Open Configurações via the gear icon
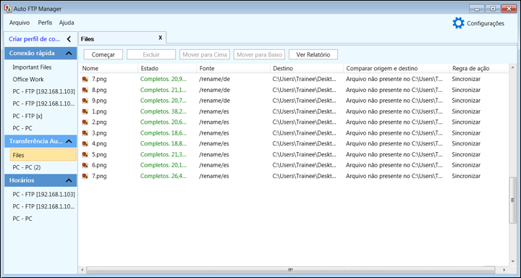 [x=458, y=23]
